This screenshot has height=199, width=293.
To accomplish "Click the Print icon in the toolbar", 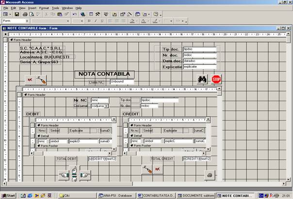I will [25, 15].
